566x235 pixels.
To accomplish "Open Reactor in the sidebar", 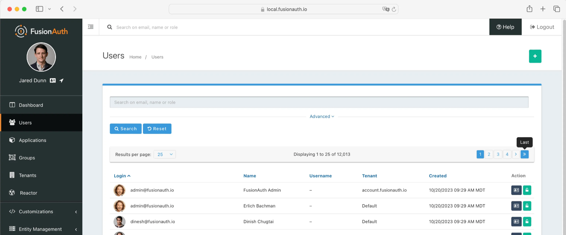I will (41, 193).
